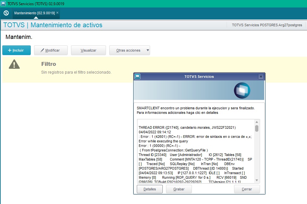Click the 'SMARTCLIENT encontro un problema' message
This screenshot has height=204, width=307.
196,108
